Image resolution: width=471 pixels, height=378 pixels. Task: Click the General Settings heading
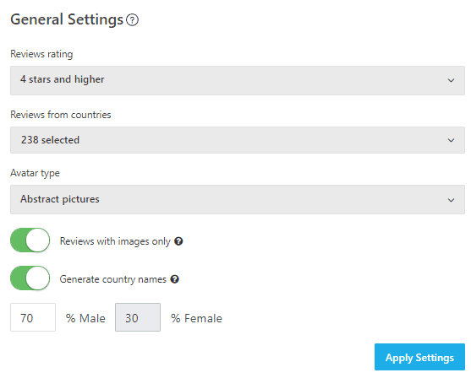tap(67, 19)
